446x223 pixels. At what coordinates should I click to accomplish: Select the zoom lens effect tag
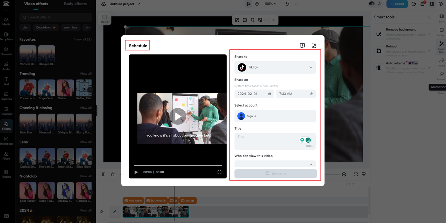[x=70, y=28]
